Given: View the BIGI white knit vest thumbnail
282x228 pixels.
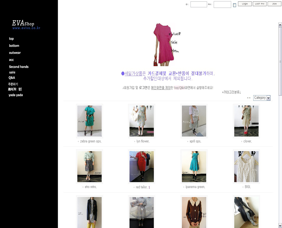Looking at the screenshot, I should click(246, 167).
